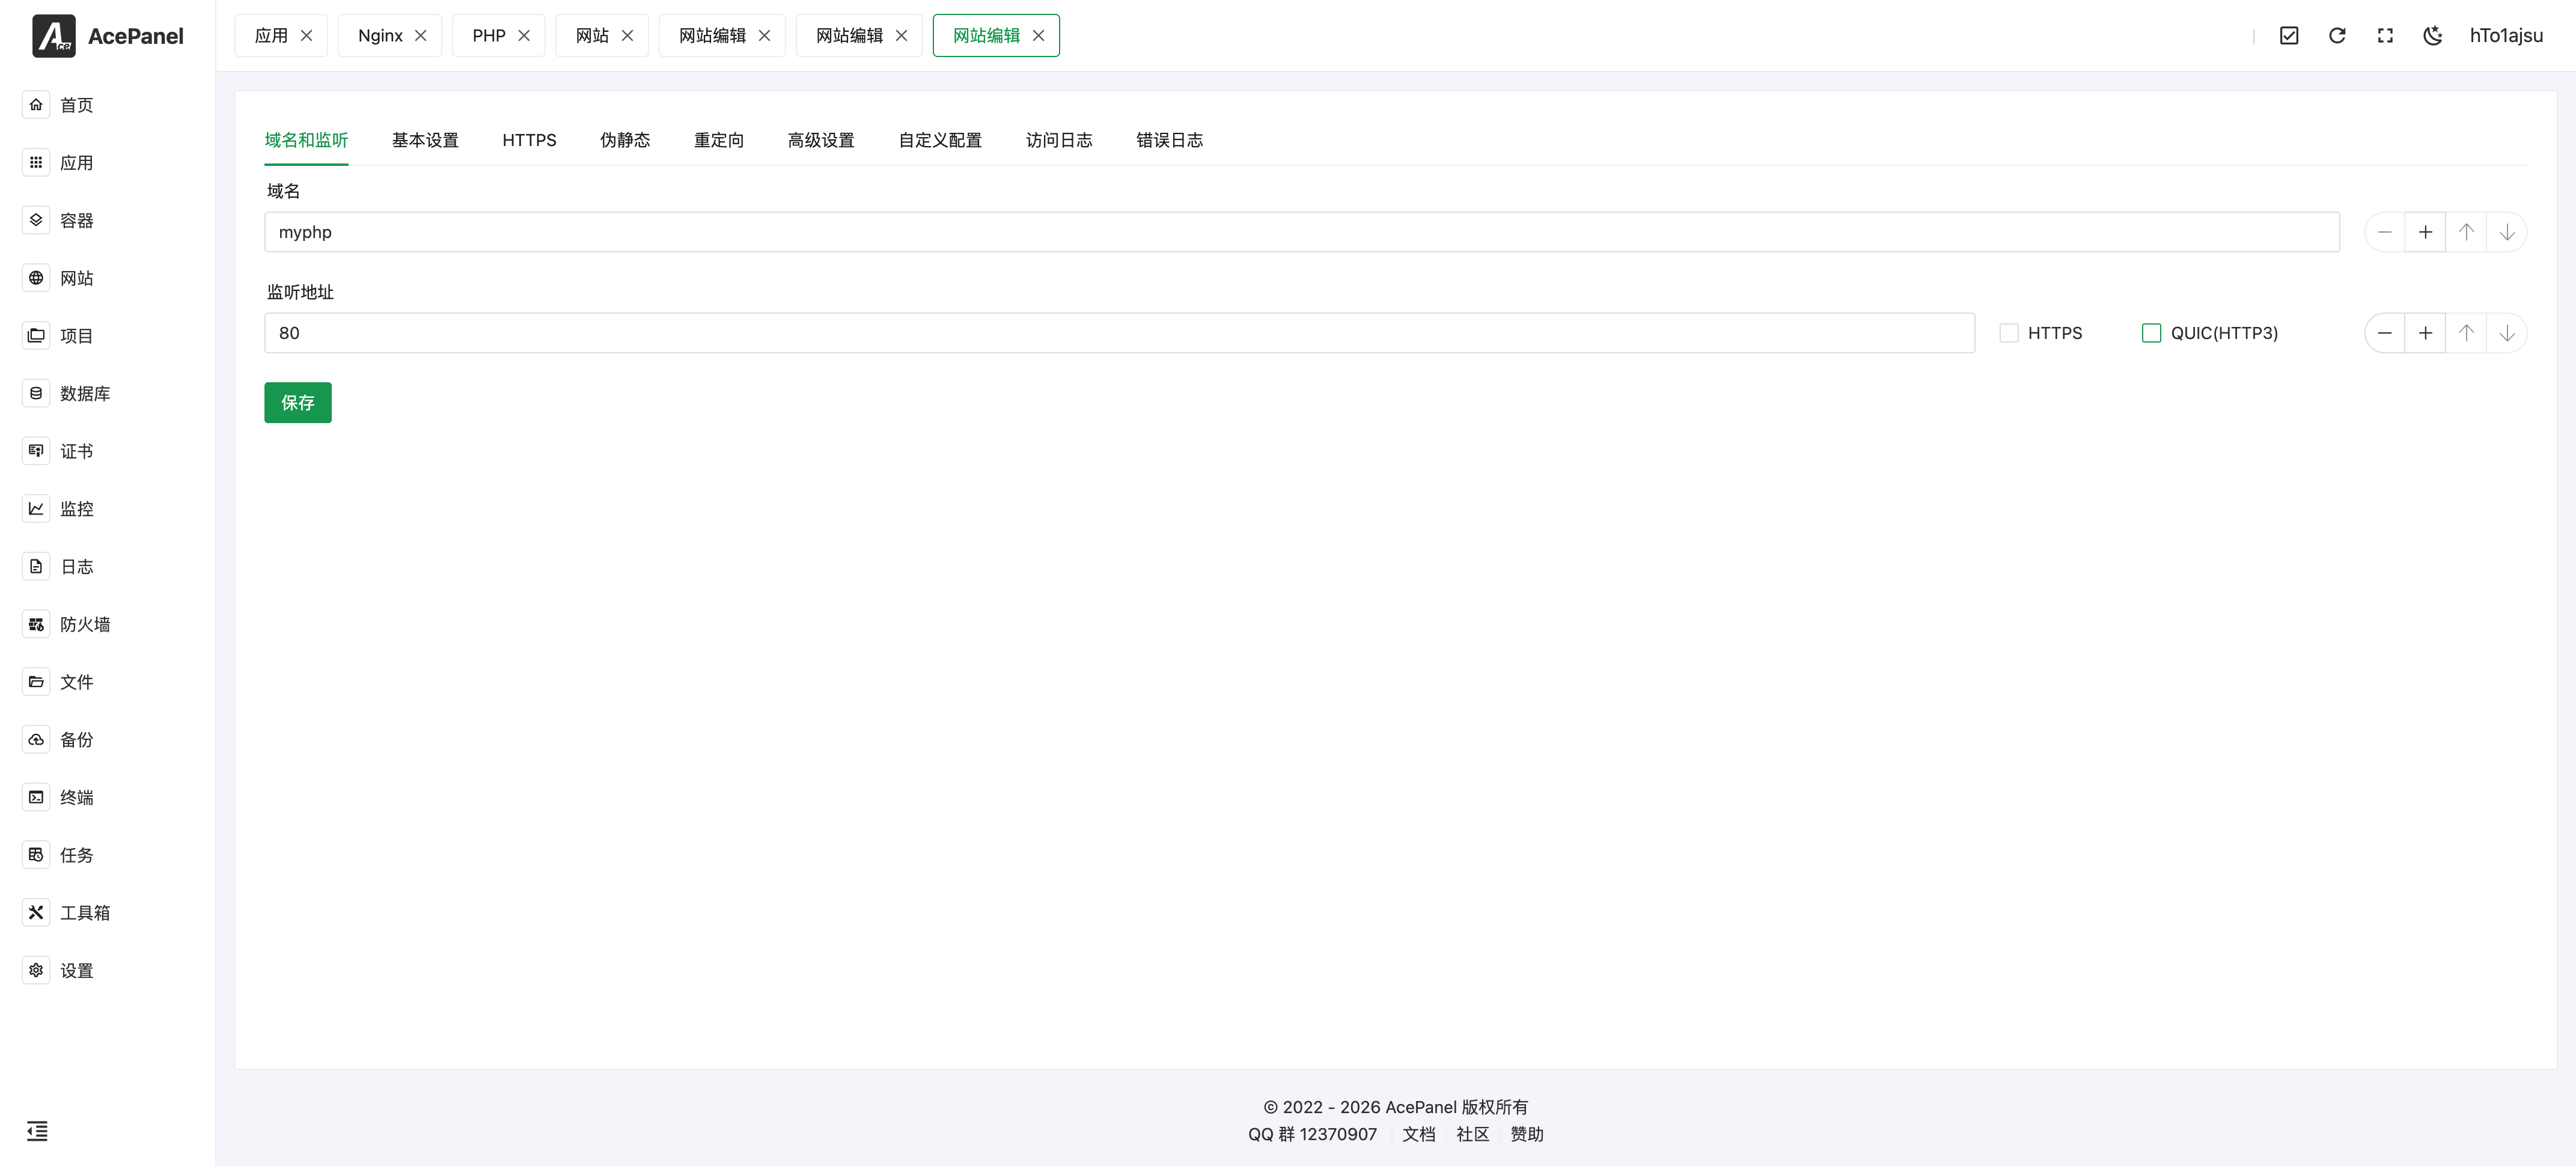The image size is (2576, 1166).
Task: Enable the HTTPS checkbox for port 80
Action: point(2009,333)
